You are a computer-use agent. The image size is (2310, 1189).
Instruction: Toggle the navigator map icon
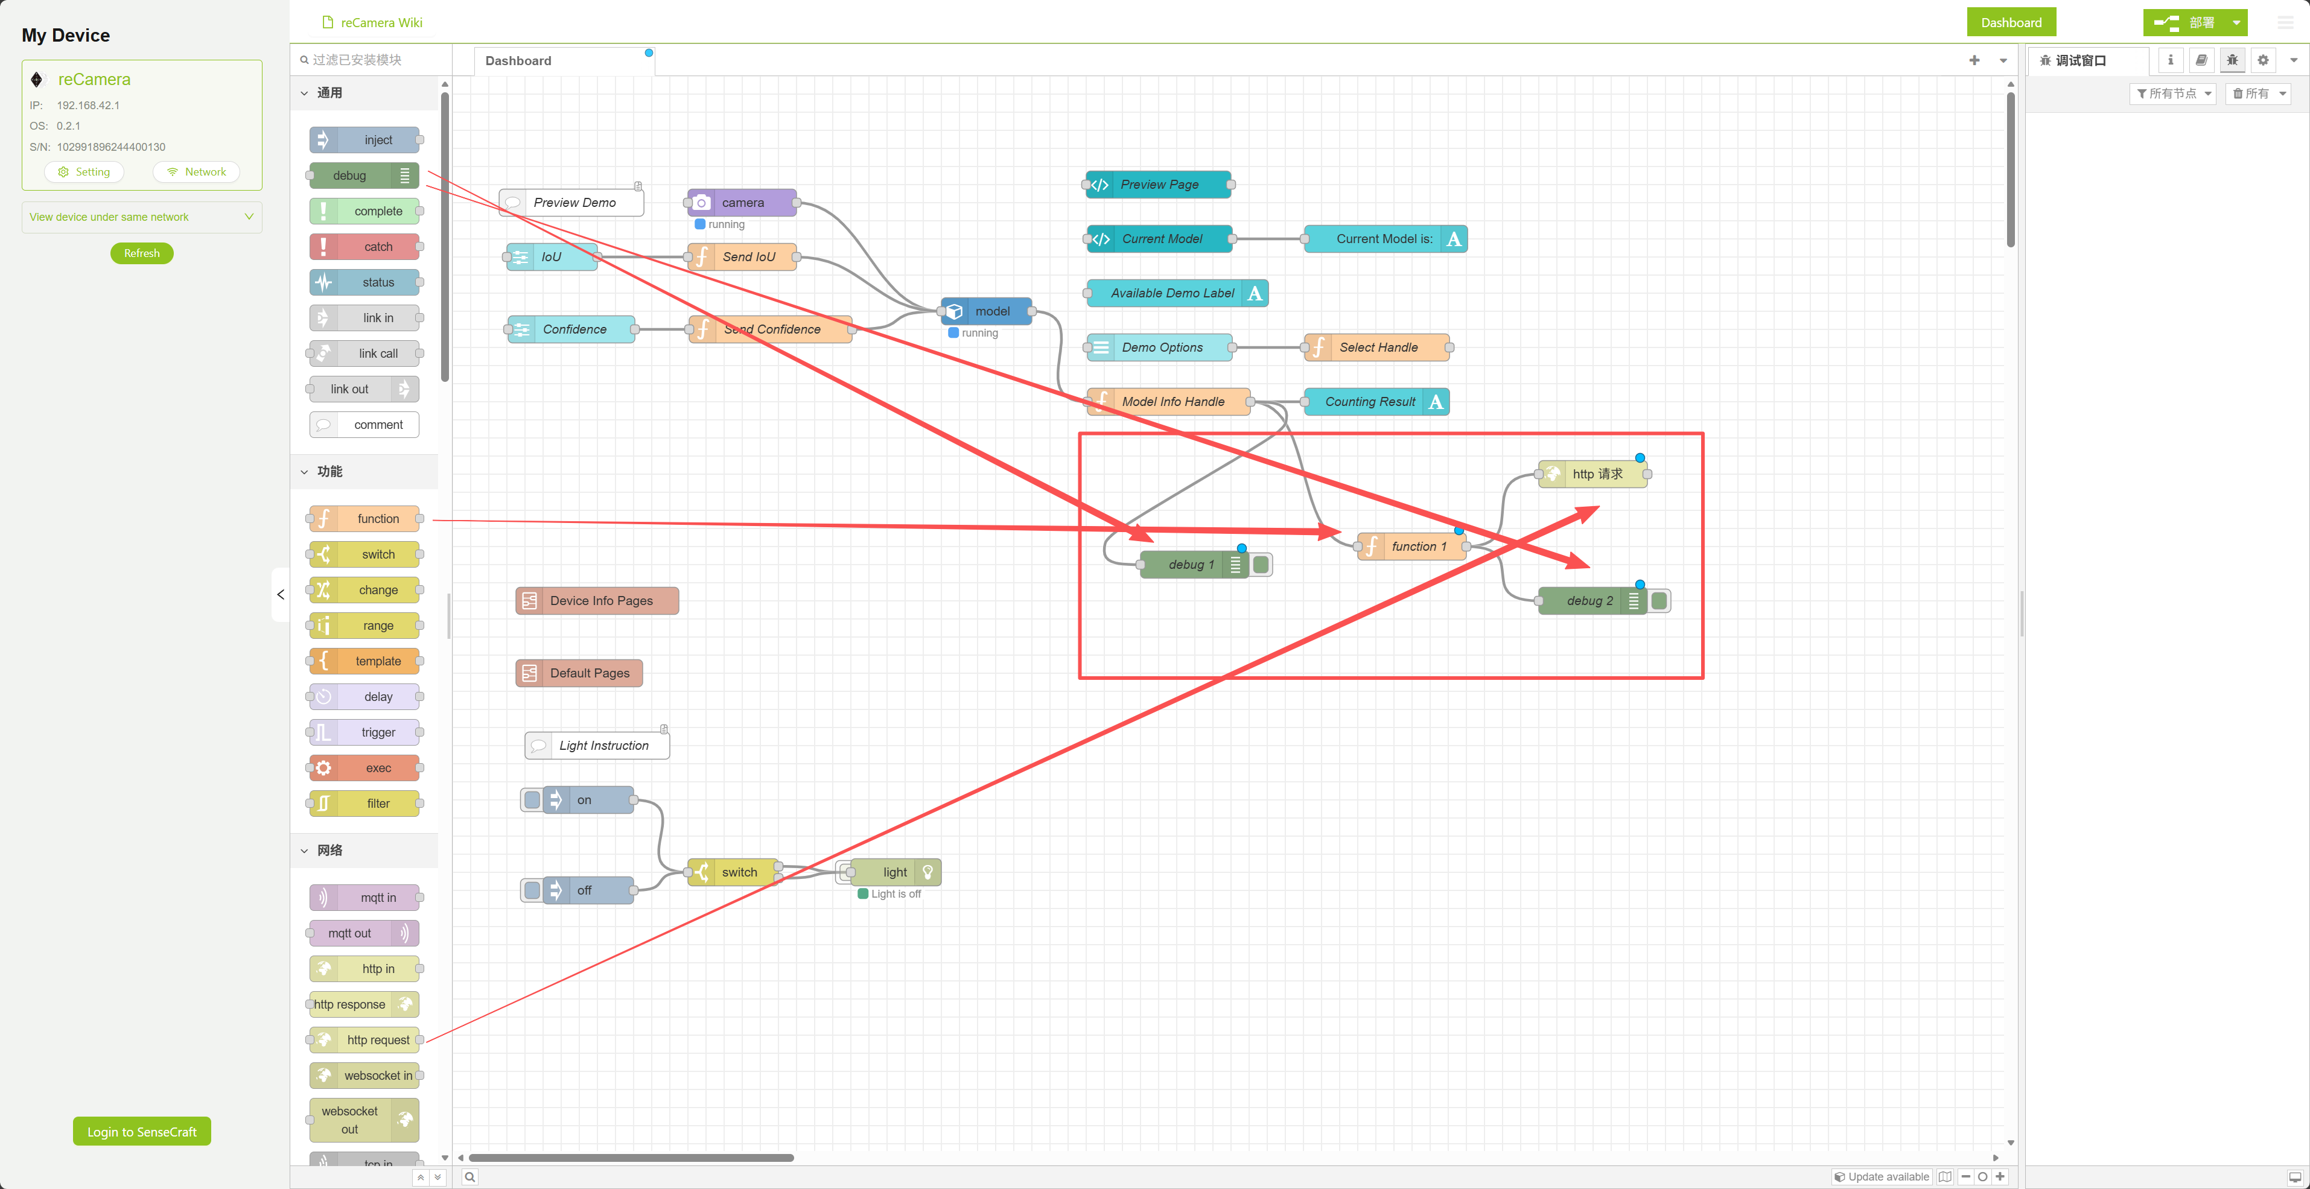coord(1944,1176)
